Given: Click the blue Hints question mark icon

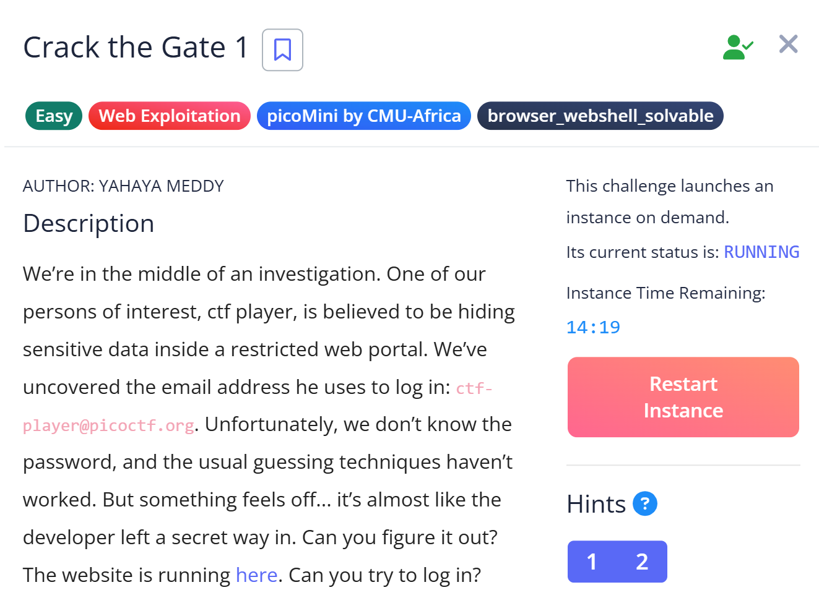Looking at the screenshot, I should coord(644,503).
